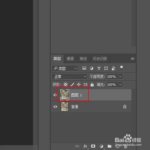
Task: Hide 图层 1 visibility eye
Action: tap(55, 95)
